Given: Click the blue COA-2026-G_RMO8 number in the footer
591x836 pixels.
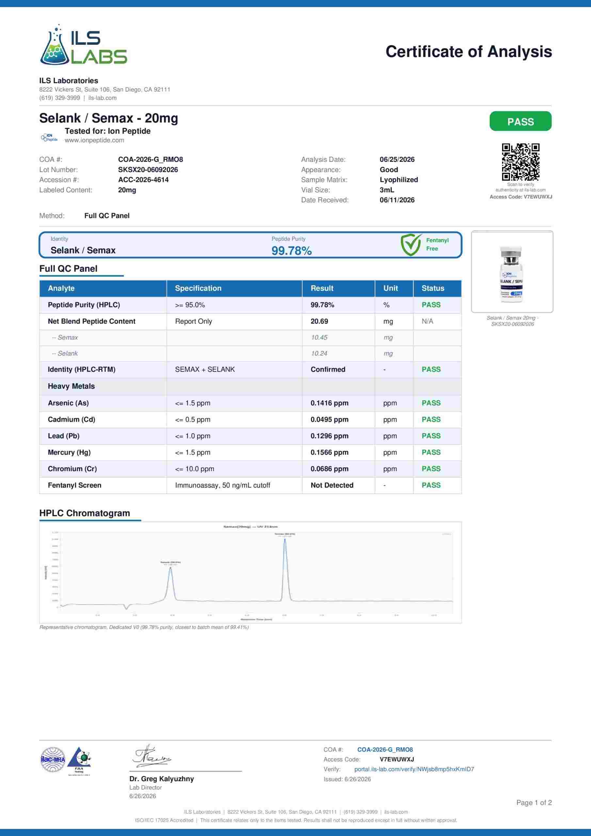Looking at the screenshot, I should 385,749.
